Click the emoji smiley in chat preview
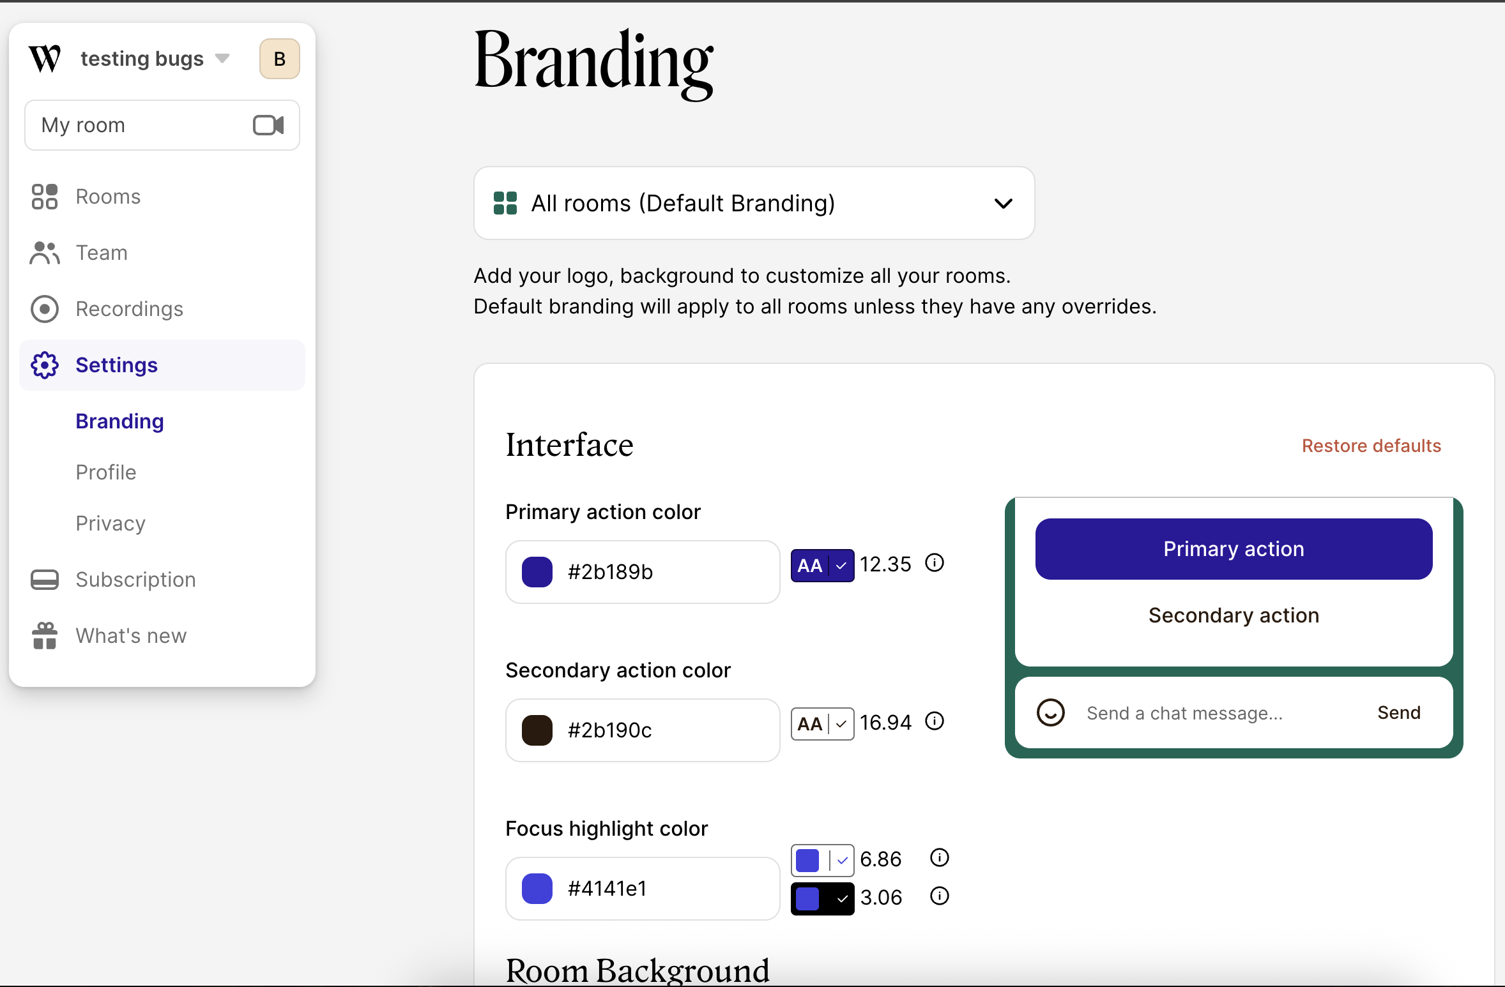This screenshot has height=987, width=1505. pos(1050,712)
